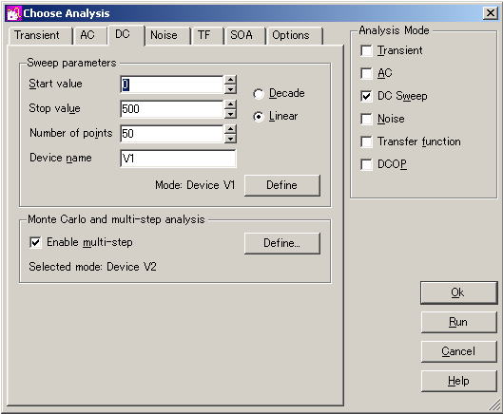This screenshot has height=414, width=503.
Task: Disable the Enable multi-step checkbox
Action: click(x=35, y=242)
